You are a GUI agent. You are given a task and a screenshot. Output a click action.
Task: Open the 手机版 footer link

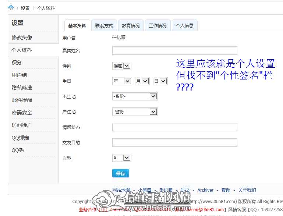pos(166,190)
